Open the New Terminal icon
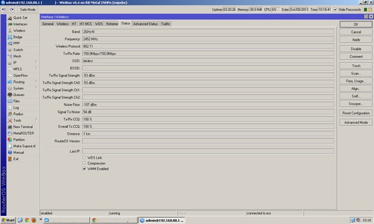Viewport: 374px width, 224px height. coord(10,127)
